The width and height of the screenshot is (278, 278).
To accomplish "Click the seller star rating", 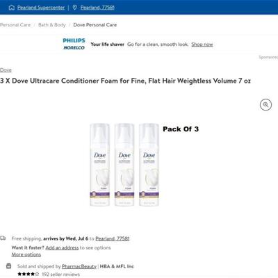I will point(28,275).
